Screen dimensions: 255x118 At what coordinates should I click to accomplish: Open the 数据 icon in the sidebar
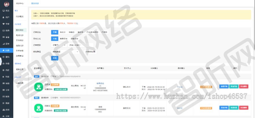point(3,103)
